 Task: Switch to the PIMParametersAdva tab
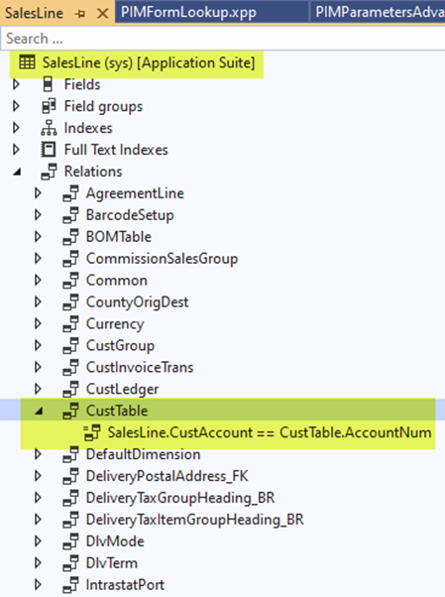tap(378, 12)
